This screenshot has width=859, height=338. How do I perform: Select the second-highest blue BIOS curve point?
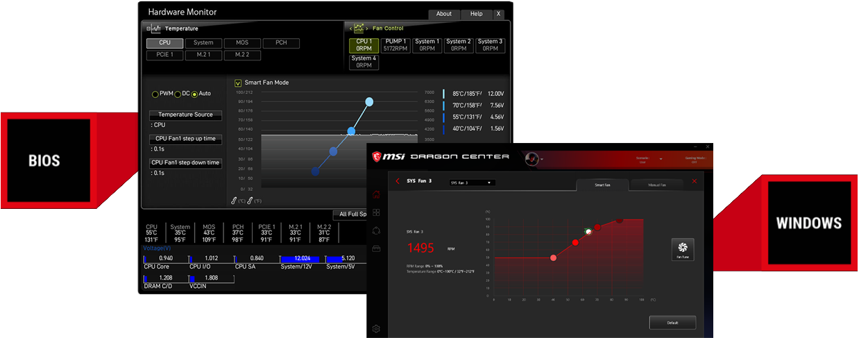click(351, 131)
